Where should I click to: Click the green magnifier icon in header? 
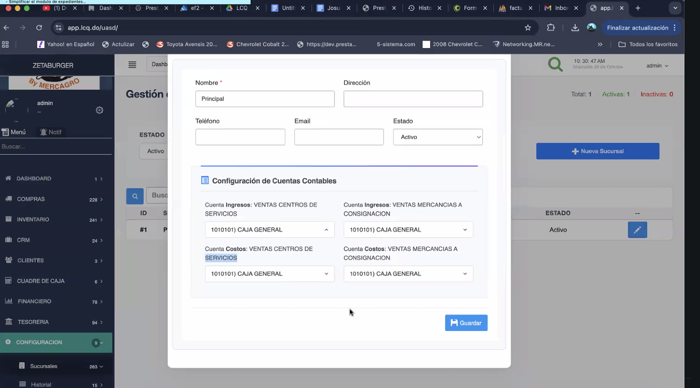[x=555, y=65]
